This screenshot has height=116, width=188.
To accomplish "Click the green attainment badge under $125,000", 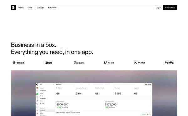I will [x=107, y=108].
